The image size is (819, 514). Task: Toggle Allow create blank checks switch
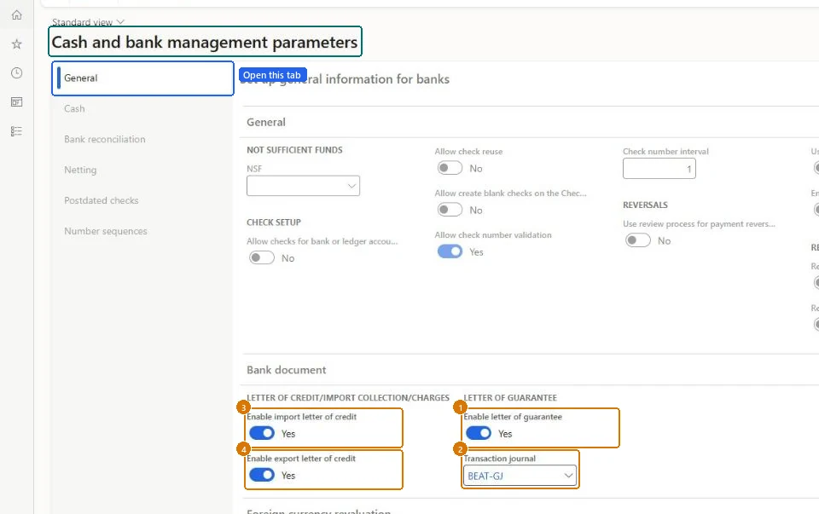[450, 210]
